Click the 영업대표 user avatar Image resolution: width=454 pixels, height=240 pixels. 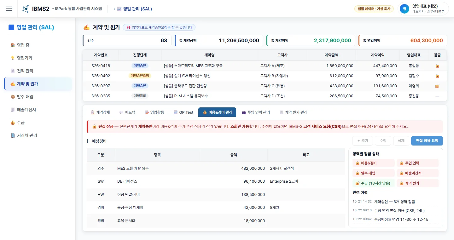tap(405, 9)
